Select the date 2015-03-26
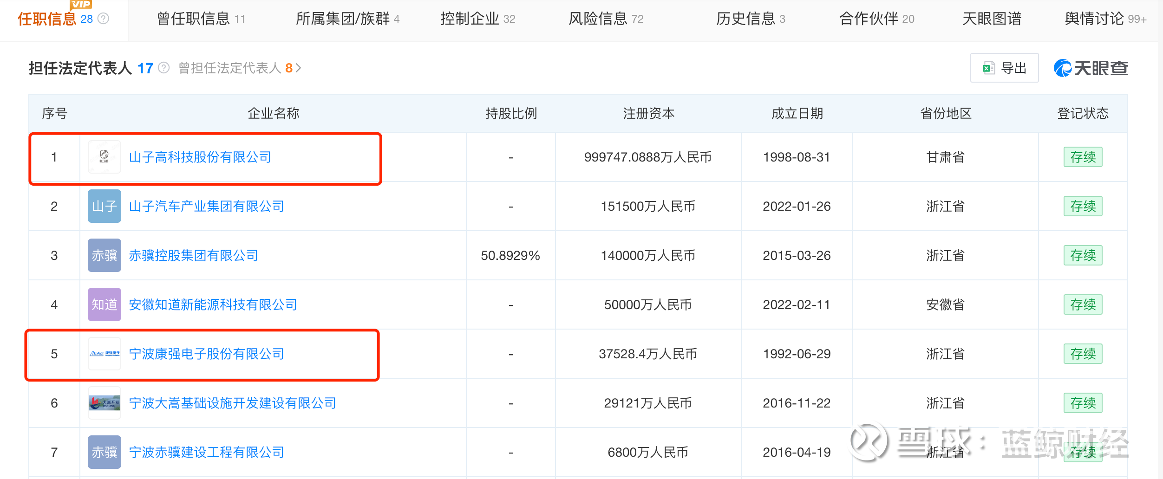The image size is (1163, 479). pos(797,255)
